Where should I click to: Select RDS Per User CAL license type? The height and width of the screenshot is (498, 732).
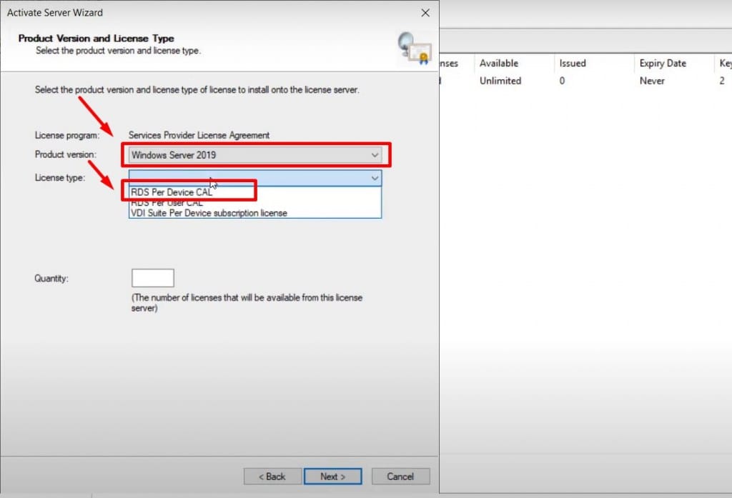(172, 202)
